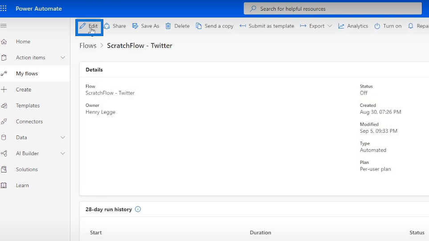Click the Share icon in toolbar
This screenshot has width=429, height=241.
pos(107,26)
